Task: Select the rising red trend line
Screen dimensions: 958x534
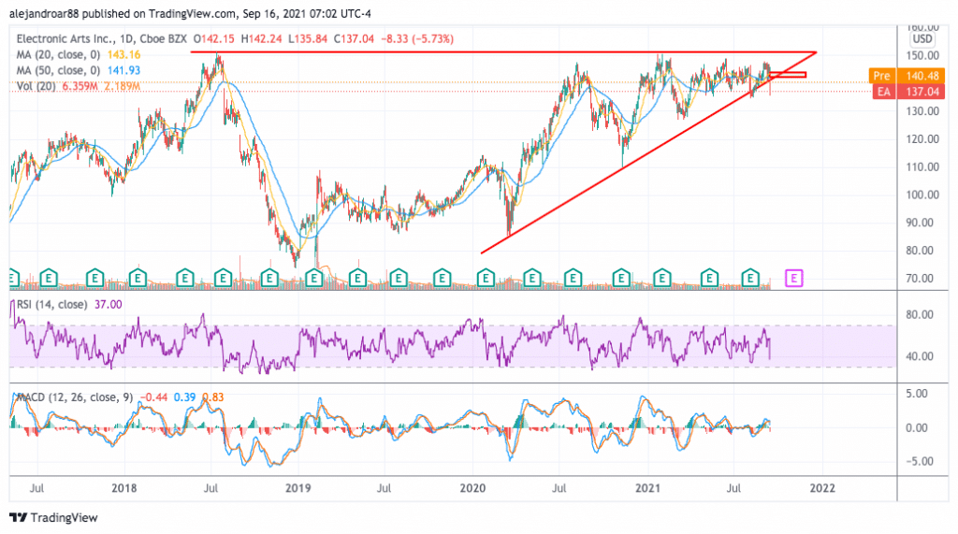Action: (647, 152)
